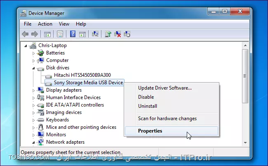The image size is (268, 166).
Task: Expand the Human Interface Devices node
Action: point(33,98)
